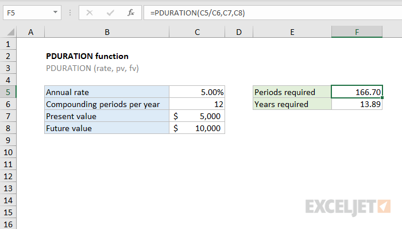402x229 pixels.
Task: Open the Insert Function fx icon
Action: (131, 13)
